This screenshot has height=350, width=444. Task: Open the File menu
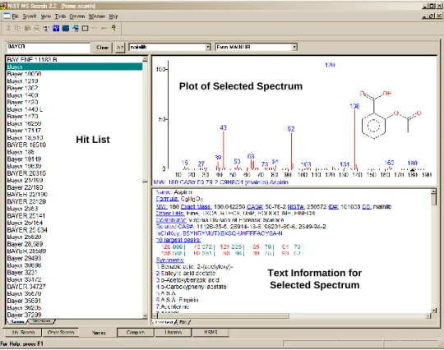click(16, 16)
